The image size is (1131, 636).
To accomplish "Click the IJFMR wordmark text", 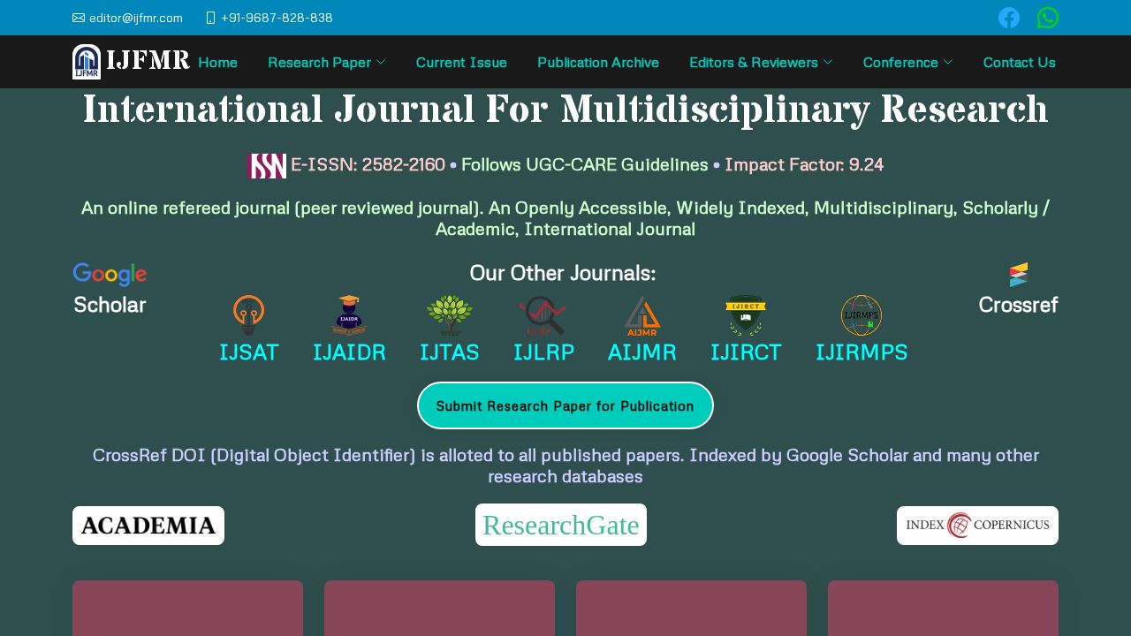I will [148, 60].
